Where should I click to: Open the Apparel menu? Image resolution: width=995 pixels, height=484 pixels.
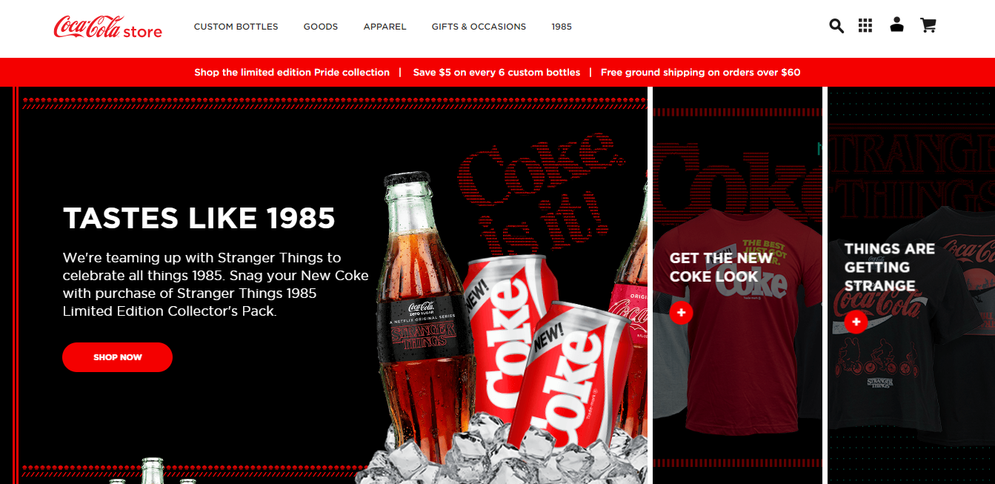click(x=385, y=27)
